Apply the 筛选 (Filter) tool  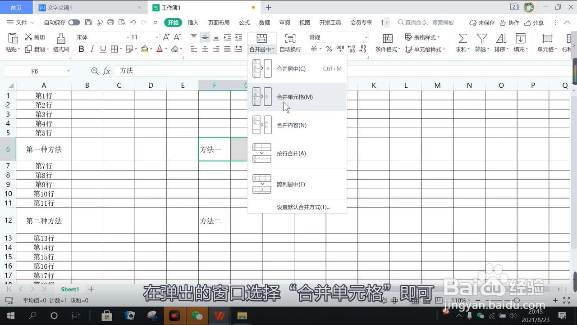point(481,42)
